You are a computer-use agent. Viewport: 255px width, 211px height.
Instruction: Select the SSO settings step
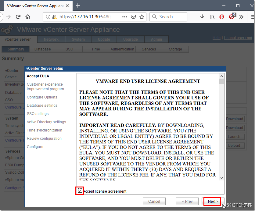pos(38,114)
